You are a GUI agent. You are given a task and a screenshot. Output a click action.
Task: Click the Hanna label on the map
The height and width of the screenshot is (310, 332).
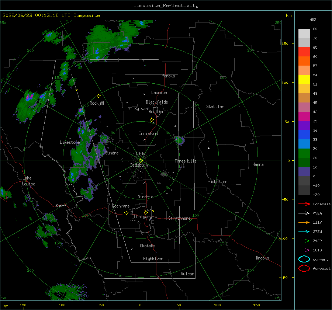tap(258, 164)
